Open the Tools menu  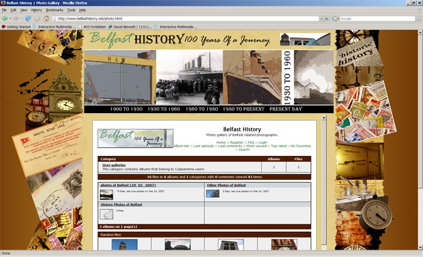point(71,10)
